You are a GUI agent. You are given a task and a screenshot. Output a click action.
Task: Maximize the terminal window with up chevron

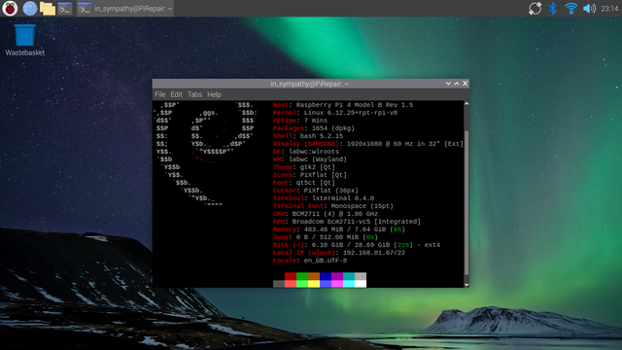coord(457,84)
